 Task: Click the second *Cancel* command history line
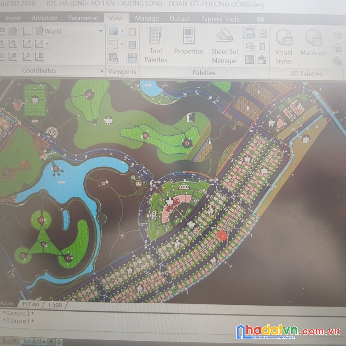point(18,321)
